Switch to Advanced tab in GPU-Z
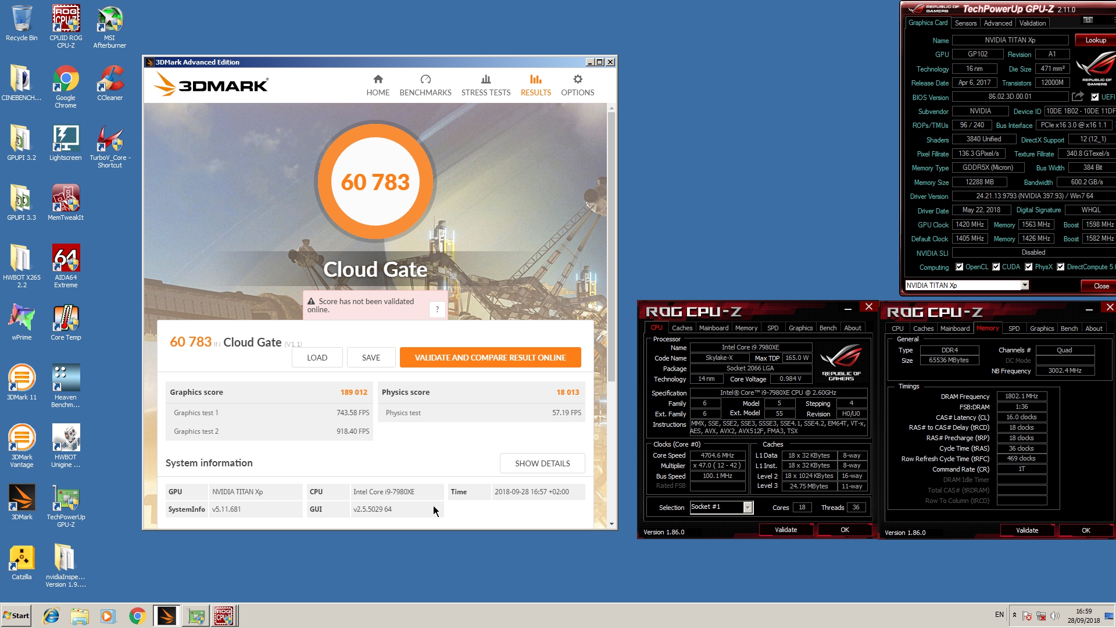This screenshot has width=1116, height=628. [x=998, y=23]
